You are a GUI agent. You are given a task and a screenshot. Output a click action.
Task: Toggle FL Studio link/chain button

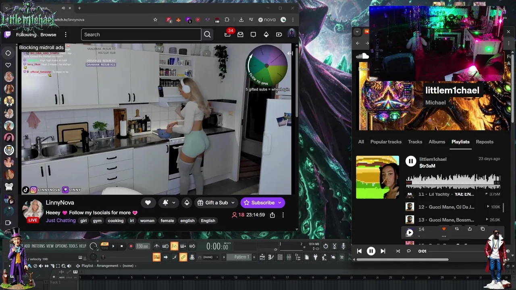(x=183, y=257)
